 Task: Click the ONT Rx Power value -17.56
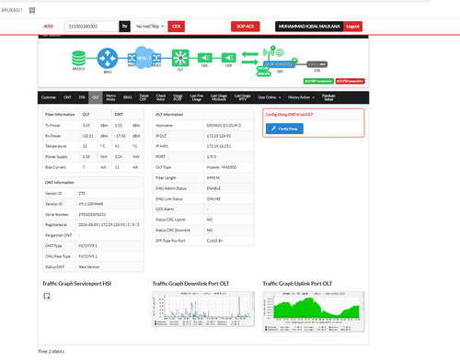(121, 136)
